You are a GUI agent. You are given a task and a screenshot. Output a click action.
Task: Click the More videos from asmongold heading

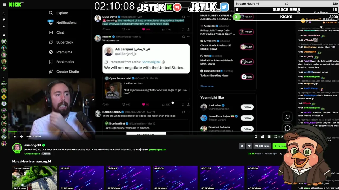tap(32, 161)
